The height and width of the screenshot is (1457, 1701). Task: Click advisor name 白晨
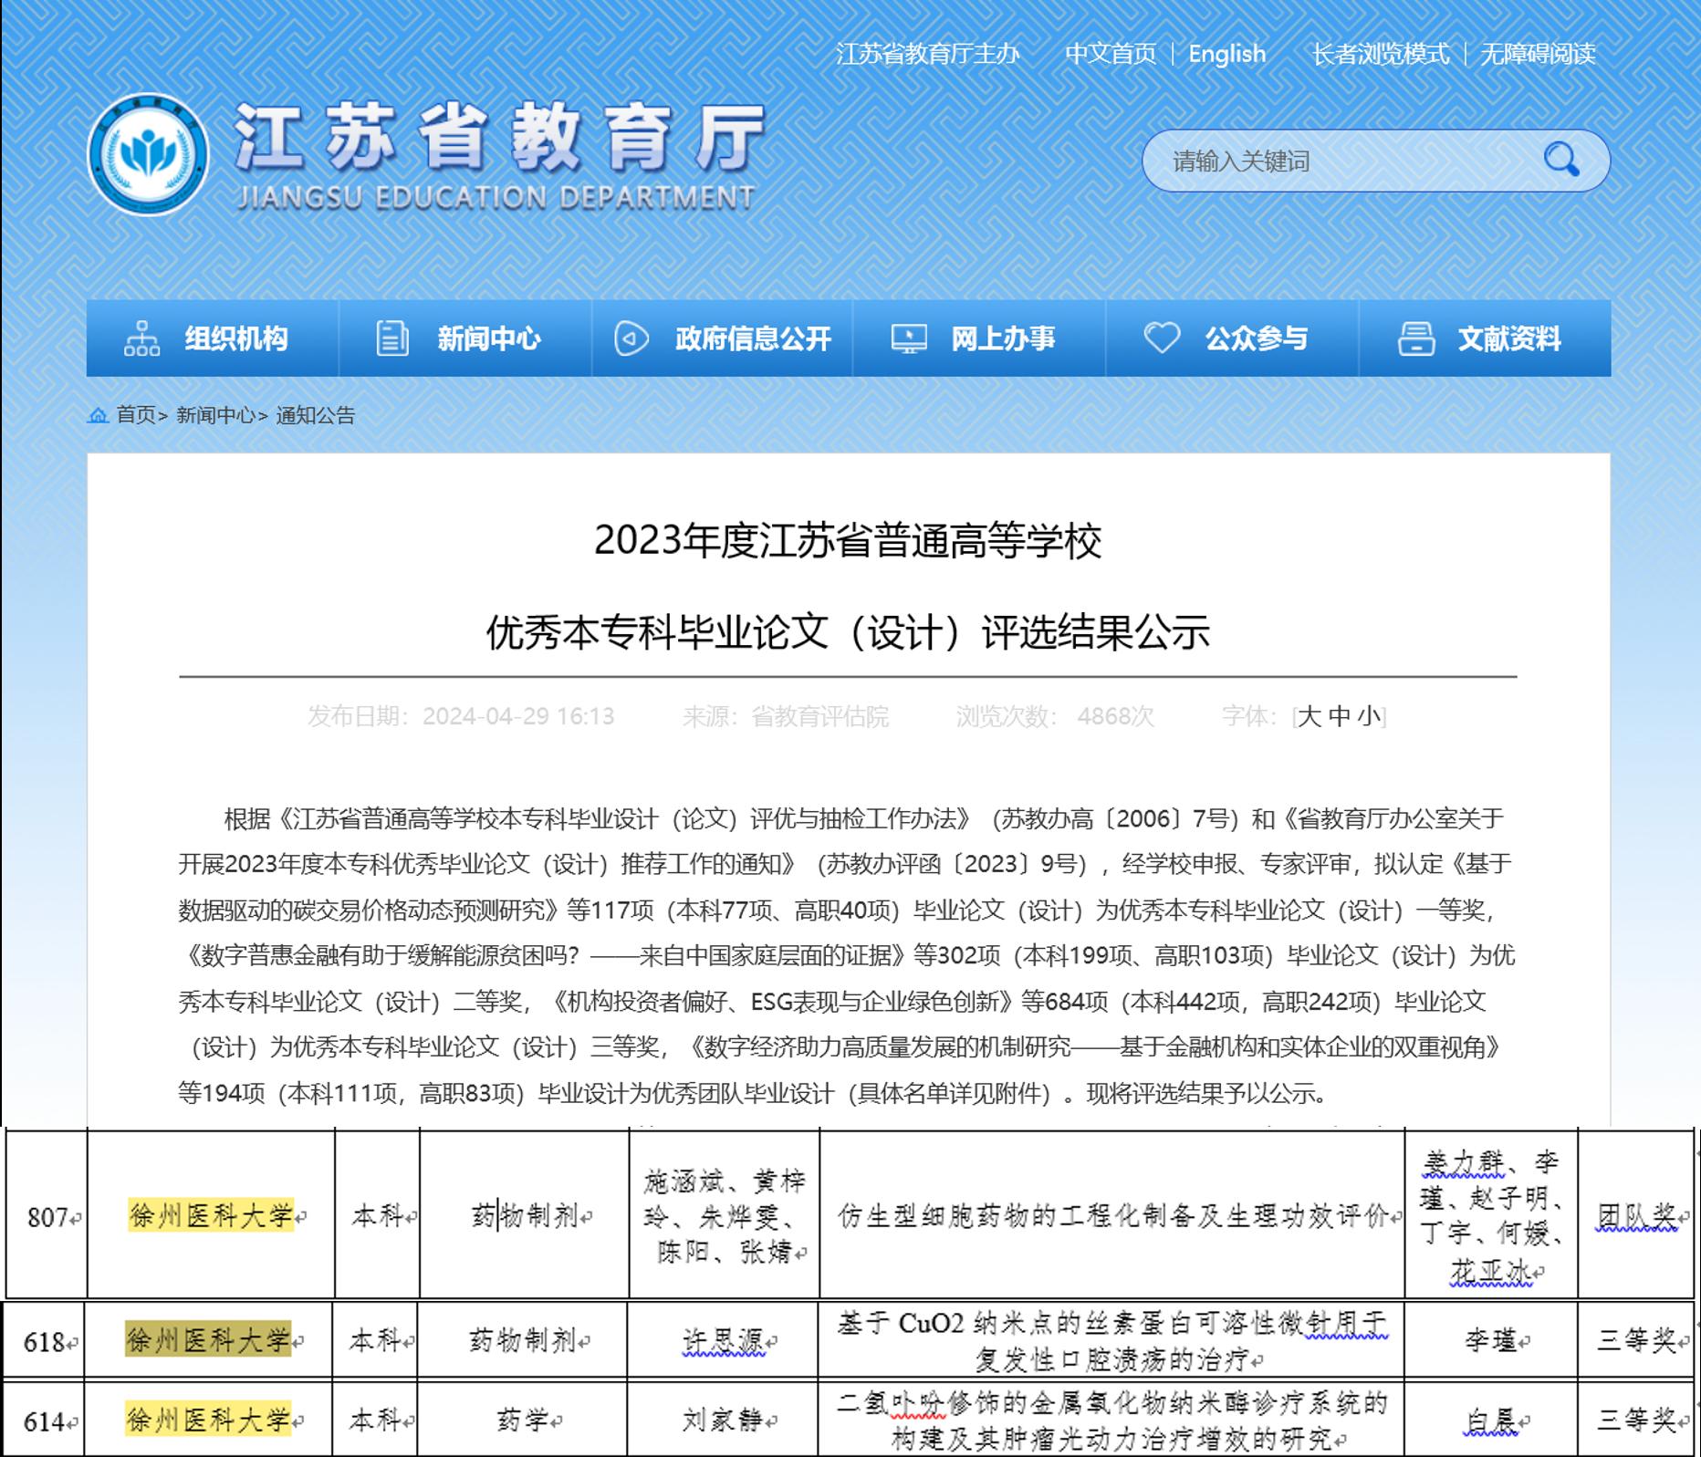coord(1491,1420)
